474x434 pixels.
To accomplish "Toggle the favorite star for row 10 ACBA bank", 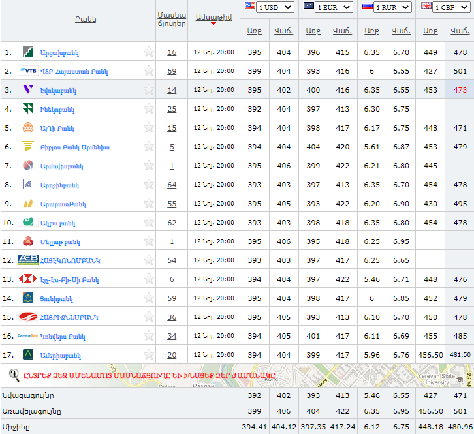I will click(149, 222).
